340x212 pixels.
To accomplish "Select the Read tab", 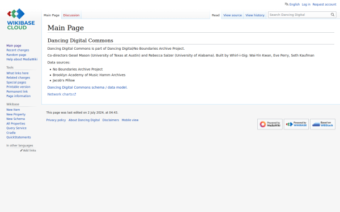I will [215, 15].
